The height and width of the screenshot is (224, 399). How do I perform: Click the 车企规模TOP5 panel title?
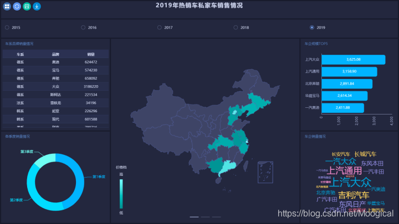coord(316,44)
